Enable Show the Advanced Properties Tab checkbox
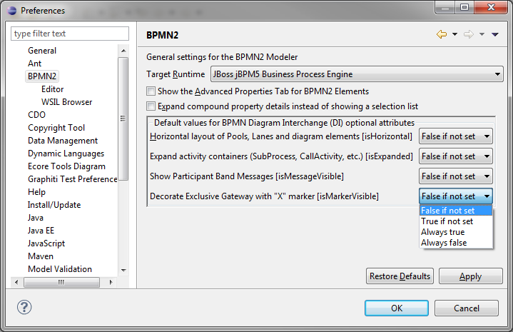Screen dimensions: 513x332 pyautogui.click(x=151, y=91)
